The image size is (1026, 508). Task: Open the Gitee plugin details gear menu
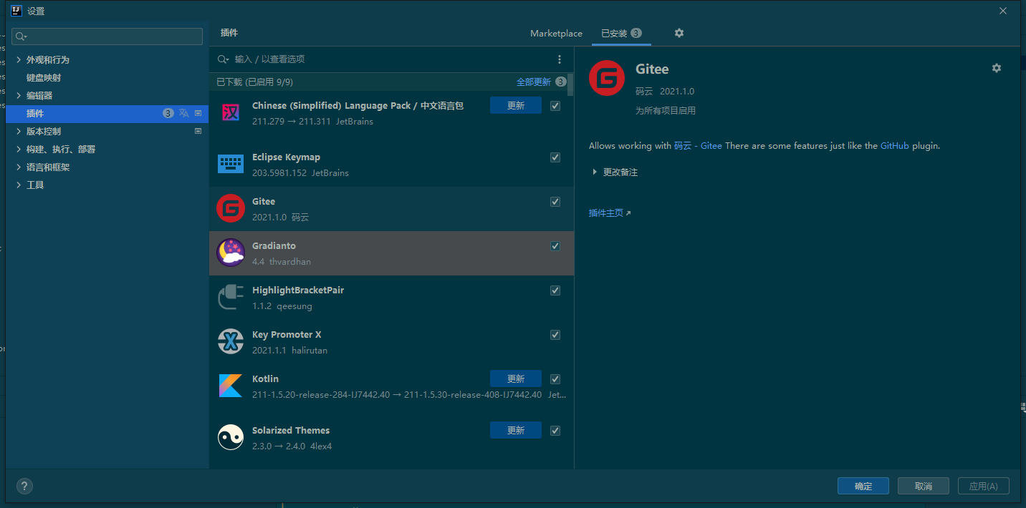[996, 68]
